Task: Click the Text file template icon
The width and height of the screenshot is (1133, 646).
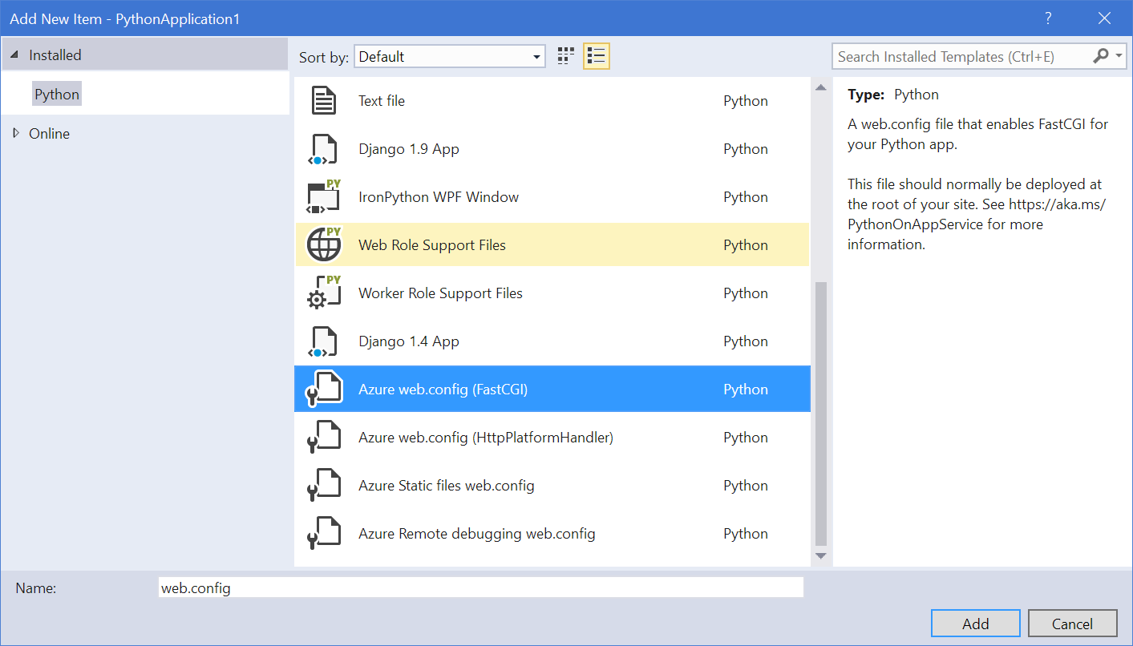Action: (x=324, y=101)
